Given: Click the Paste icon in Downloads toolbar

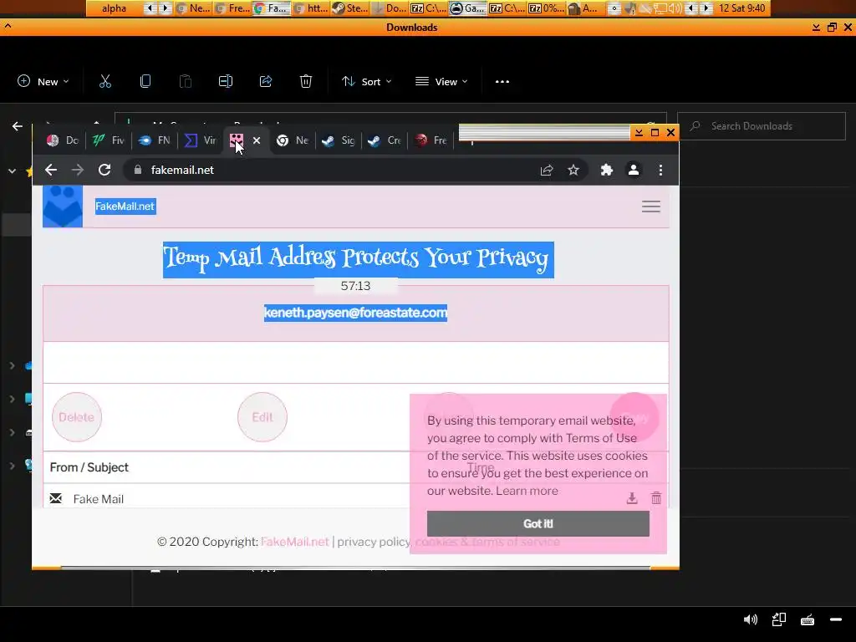Looking at the screenshot, I should pyautogui.click(x=186, y=81).
